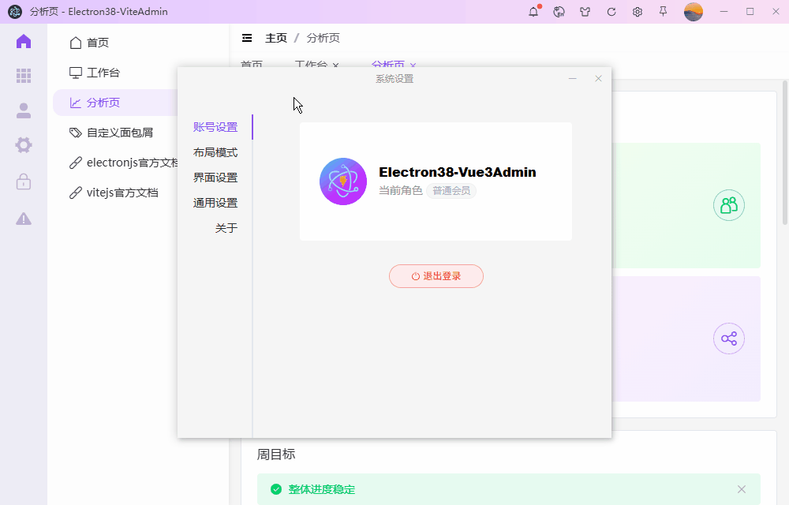789x505 pixels.
Task: Click the 退出登录 button
Action: point(436,276)
